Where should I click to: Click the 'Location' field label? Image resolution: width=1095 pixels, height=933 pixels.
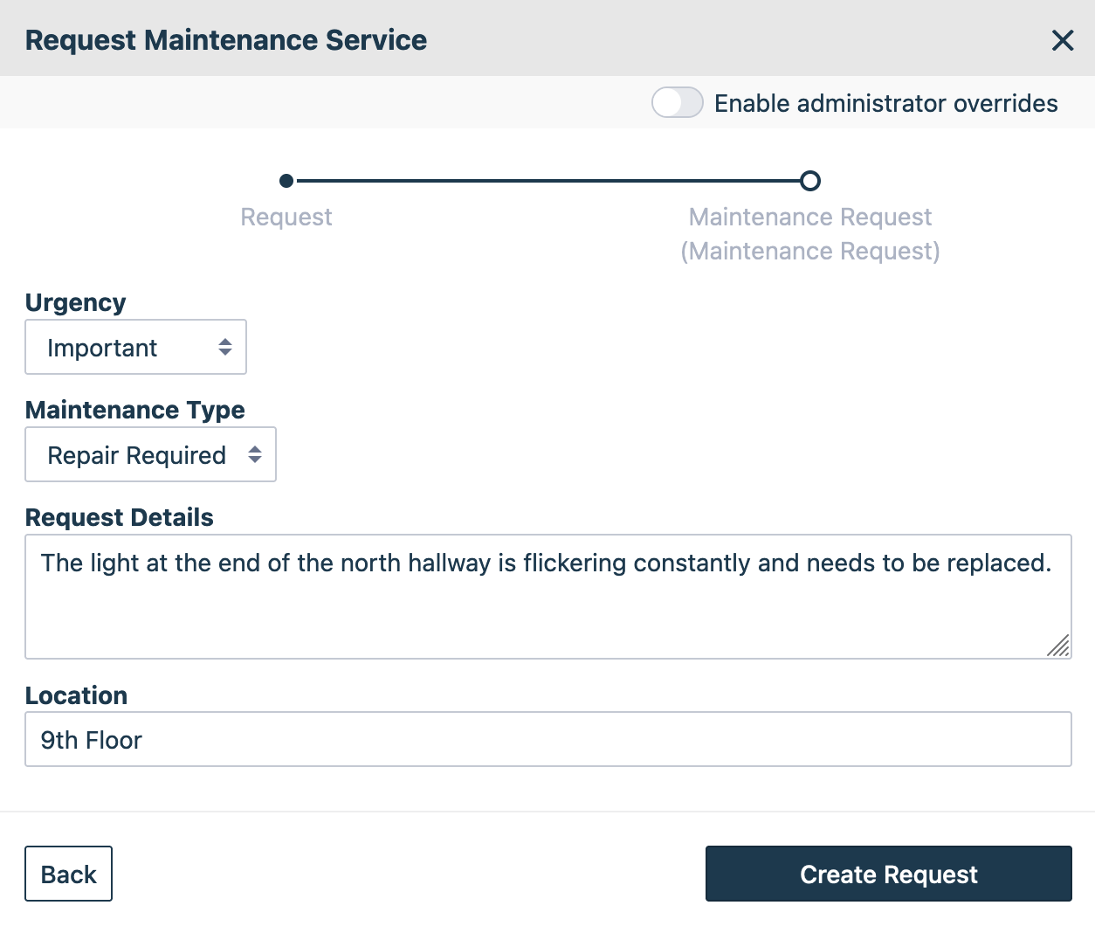point(77,695)
